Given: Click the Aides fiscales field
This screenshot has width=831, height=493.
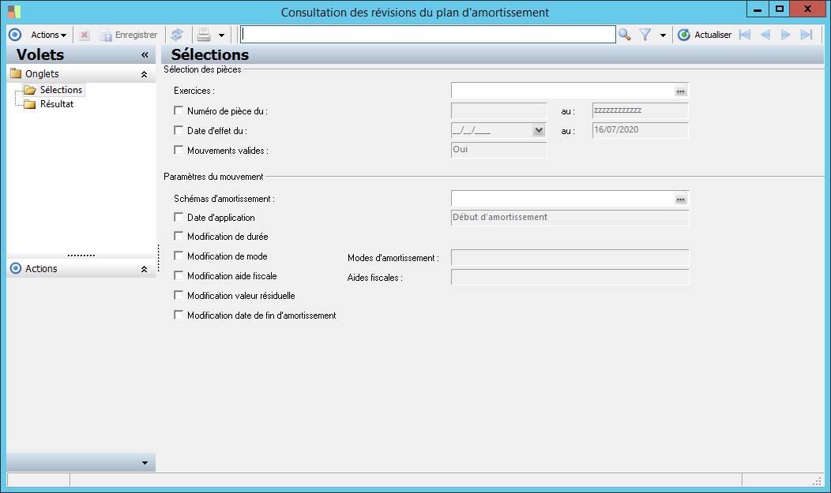Looking at the screenshot, I should pyautogui.click(x=570, y=277).
